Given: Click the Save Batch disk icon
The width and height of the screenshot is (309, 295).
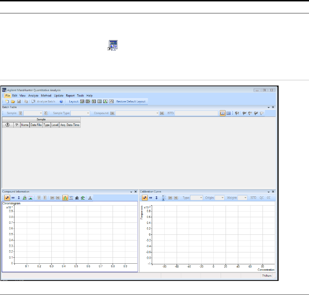Looking at the screenshot, I should [x=19, y=101].
